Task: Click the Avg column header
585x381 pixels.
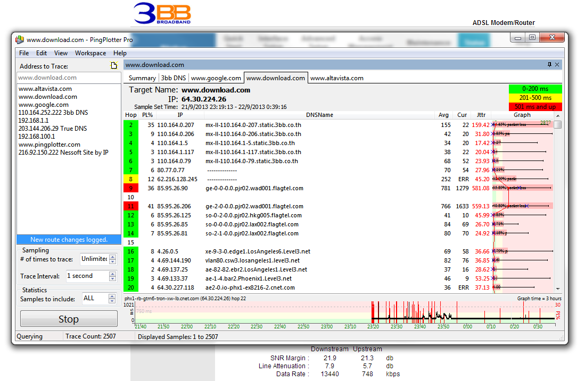Action: point(443,115)
